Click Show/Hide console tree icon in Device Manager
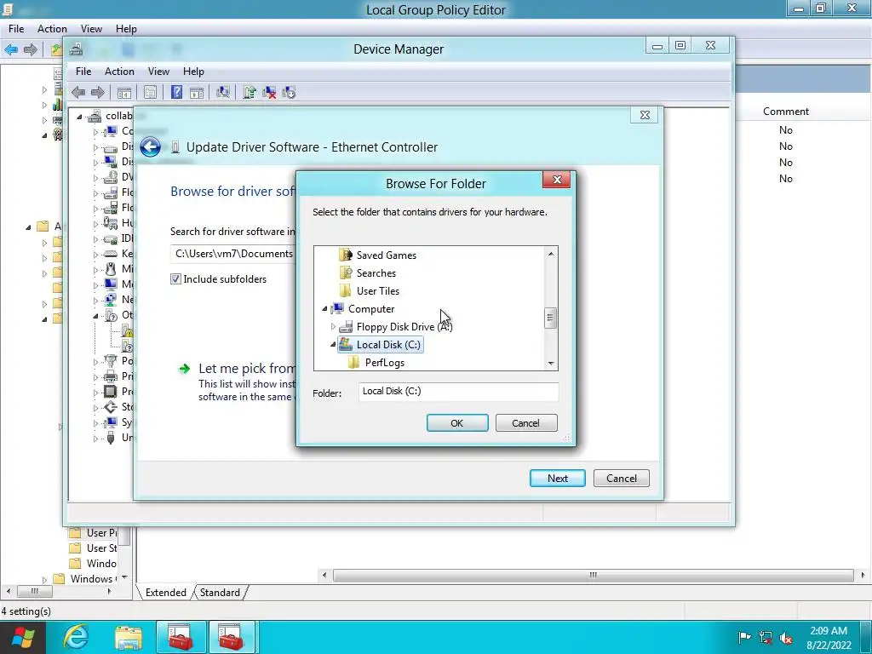The width and height of the screenshot is (872, 654). click(x=124, y=92)
